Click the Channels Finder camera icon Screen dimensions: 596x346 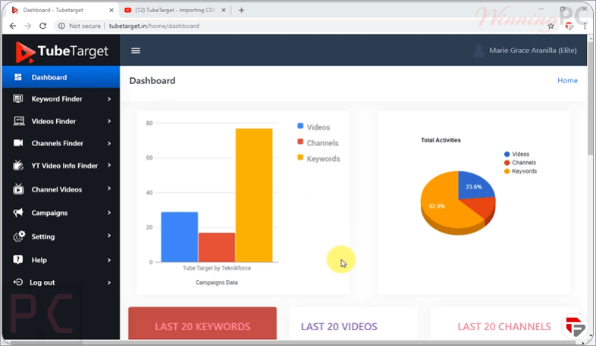coord(18,142)
